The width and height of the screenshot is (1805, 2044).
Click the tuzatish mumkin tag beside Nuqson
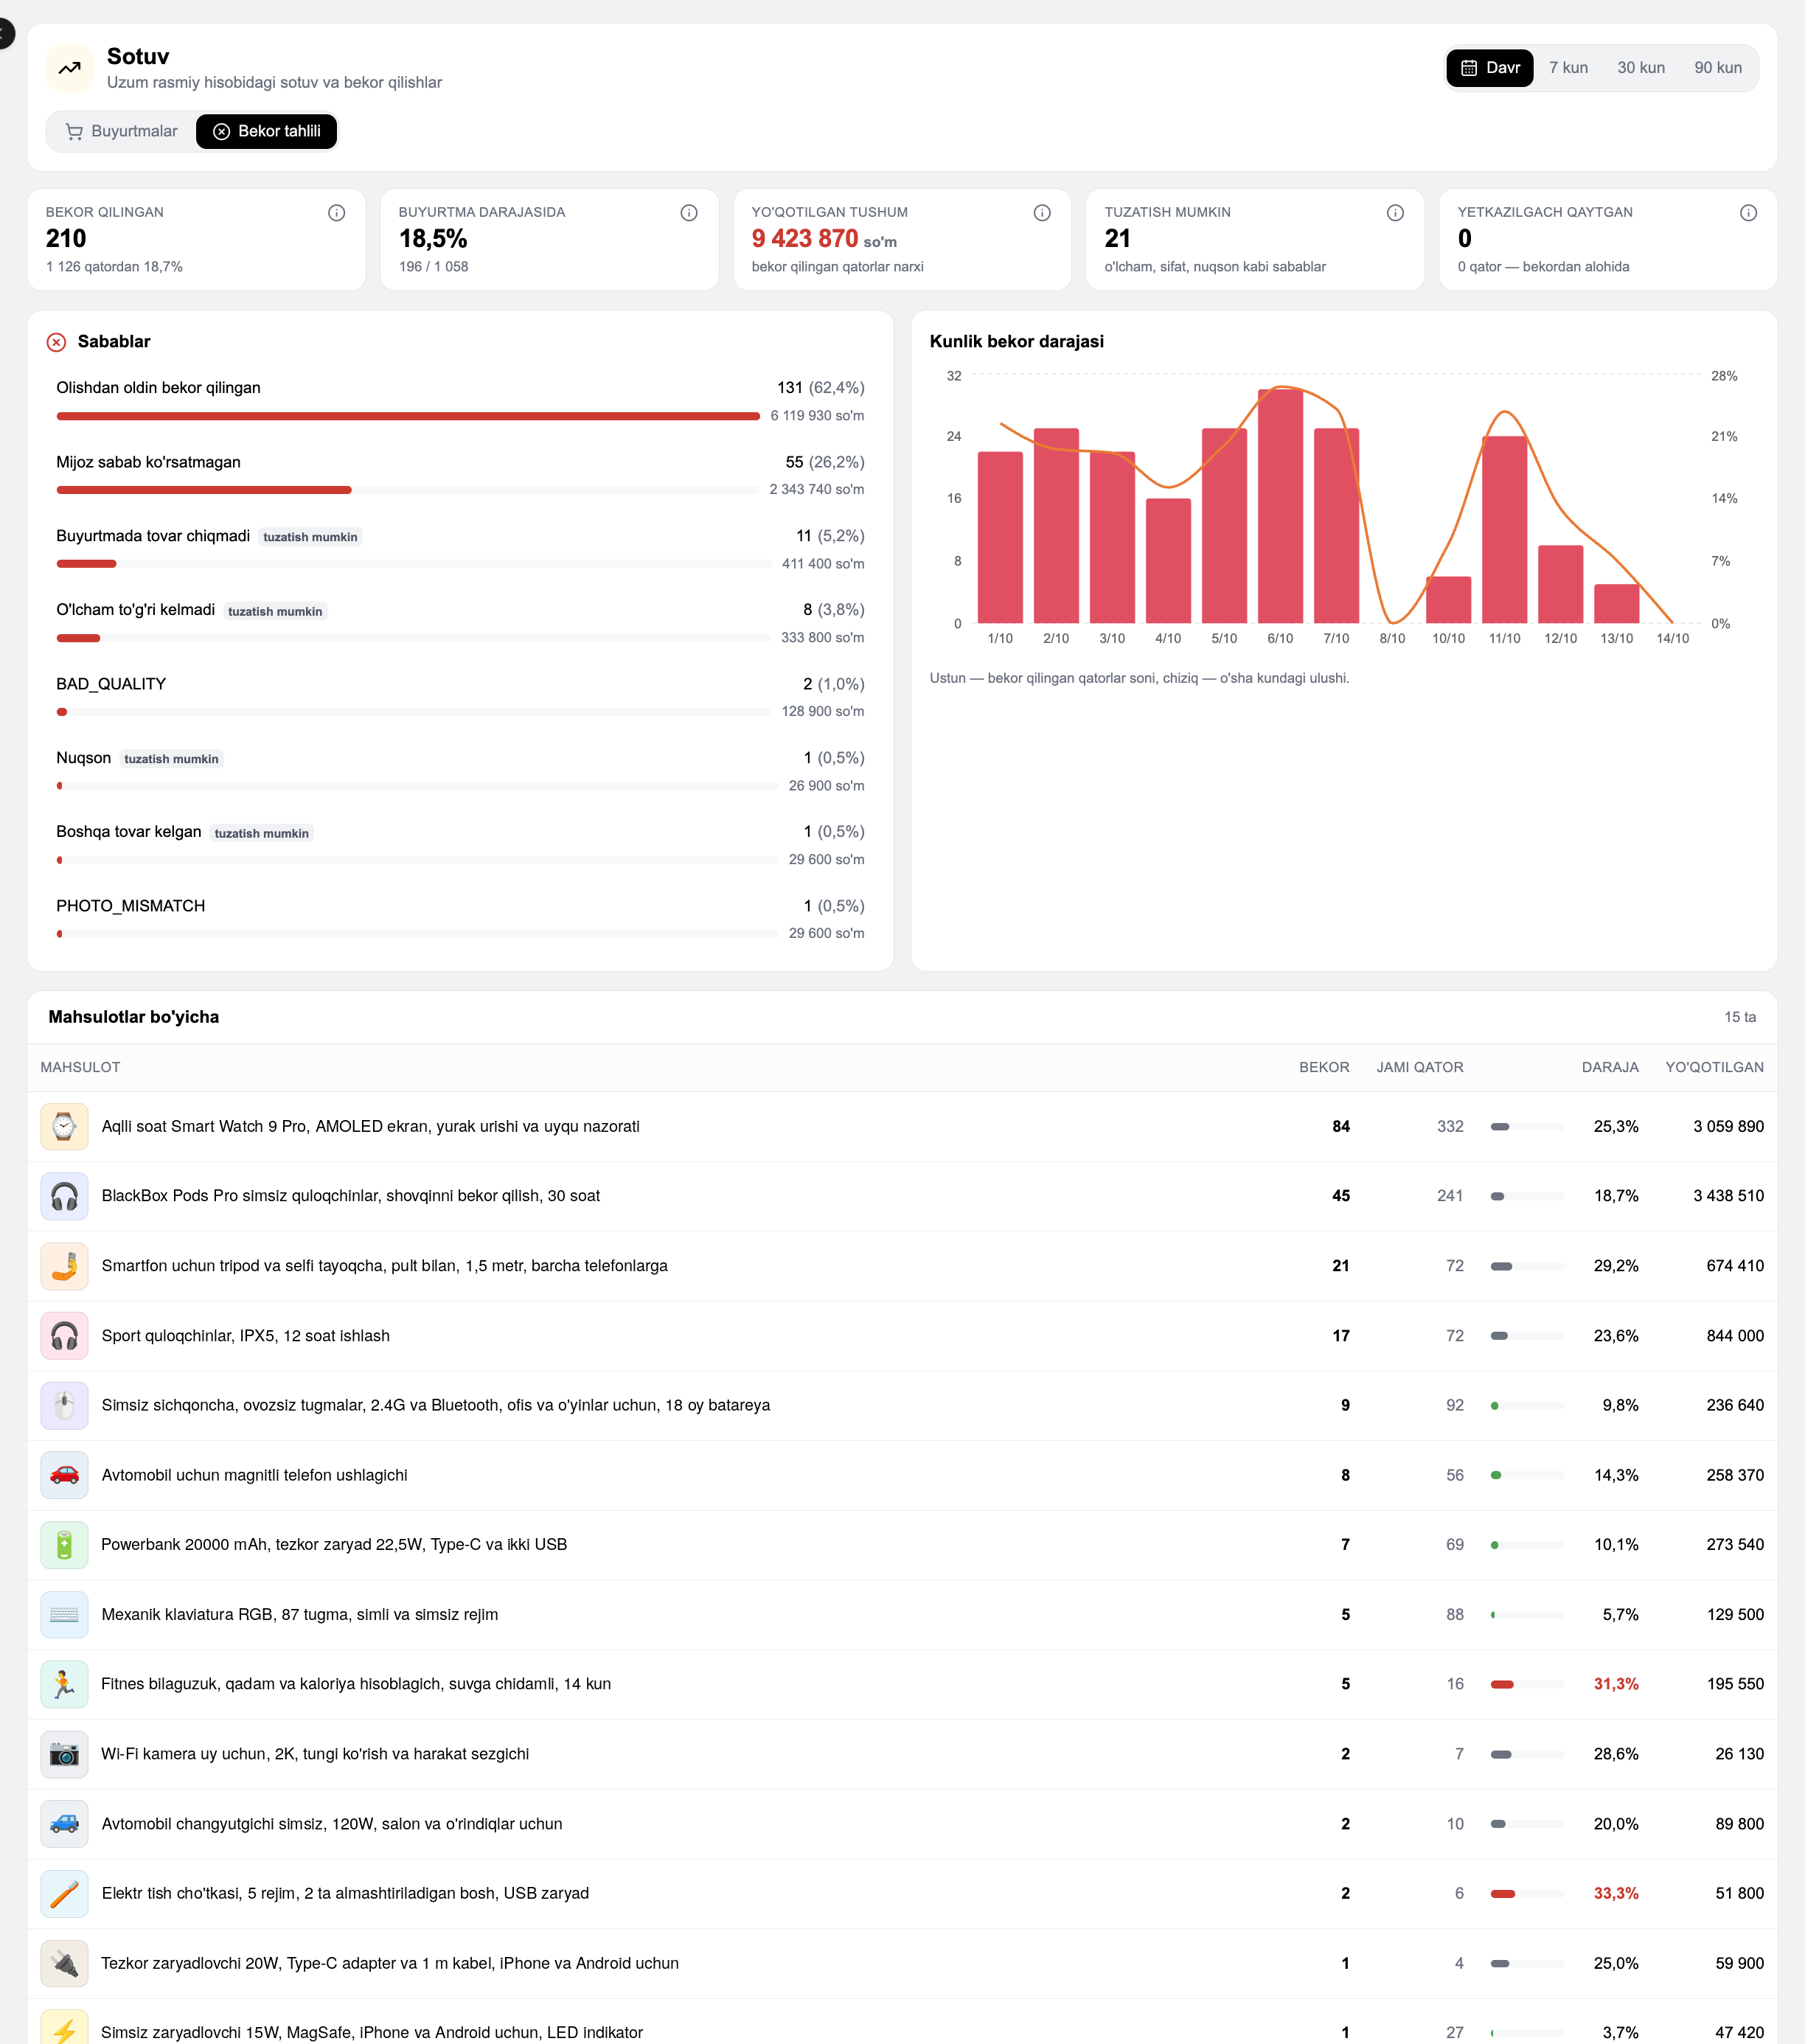(171, 759)
